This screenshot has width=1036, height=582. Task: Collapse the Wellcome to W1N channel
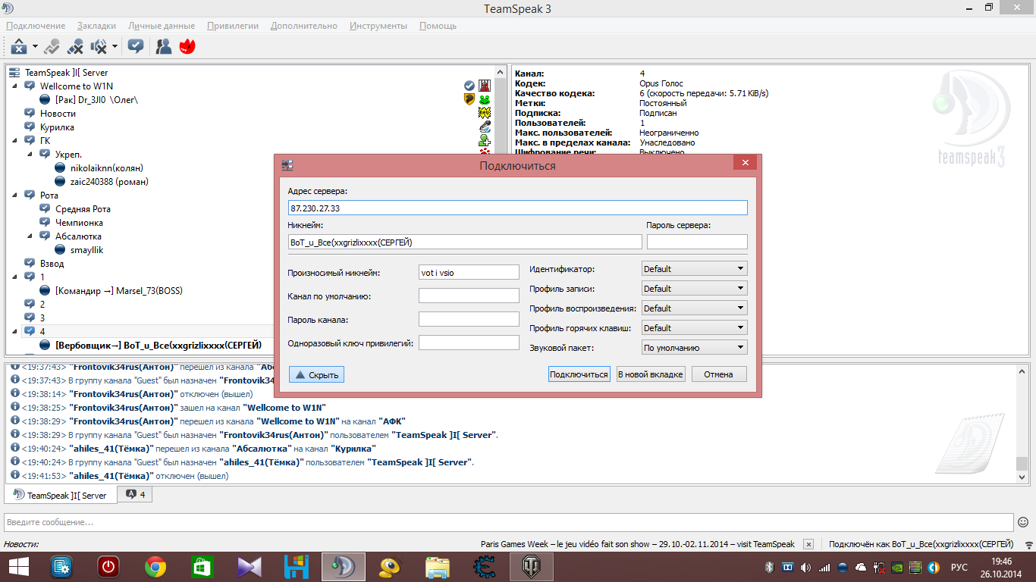point(14,86)
